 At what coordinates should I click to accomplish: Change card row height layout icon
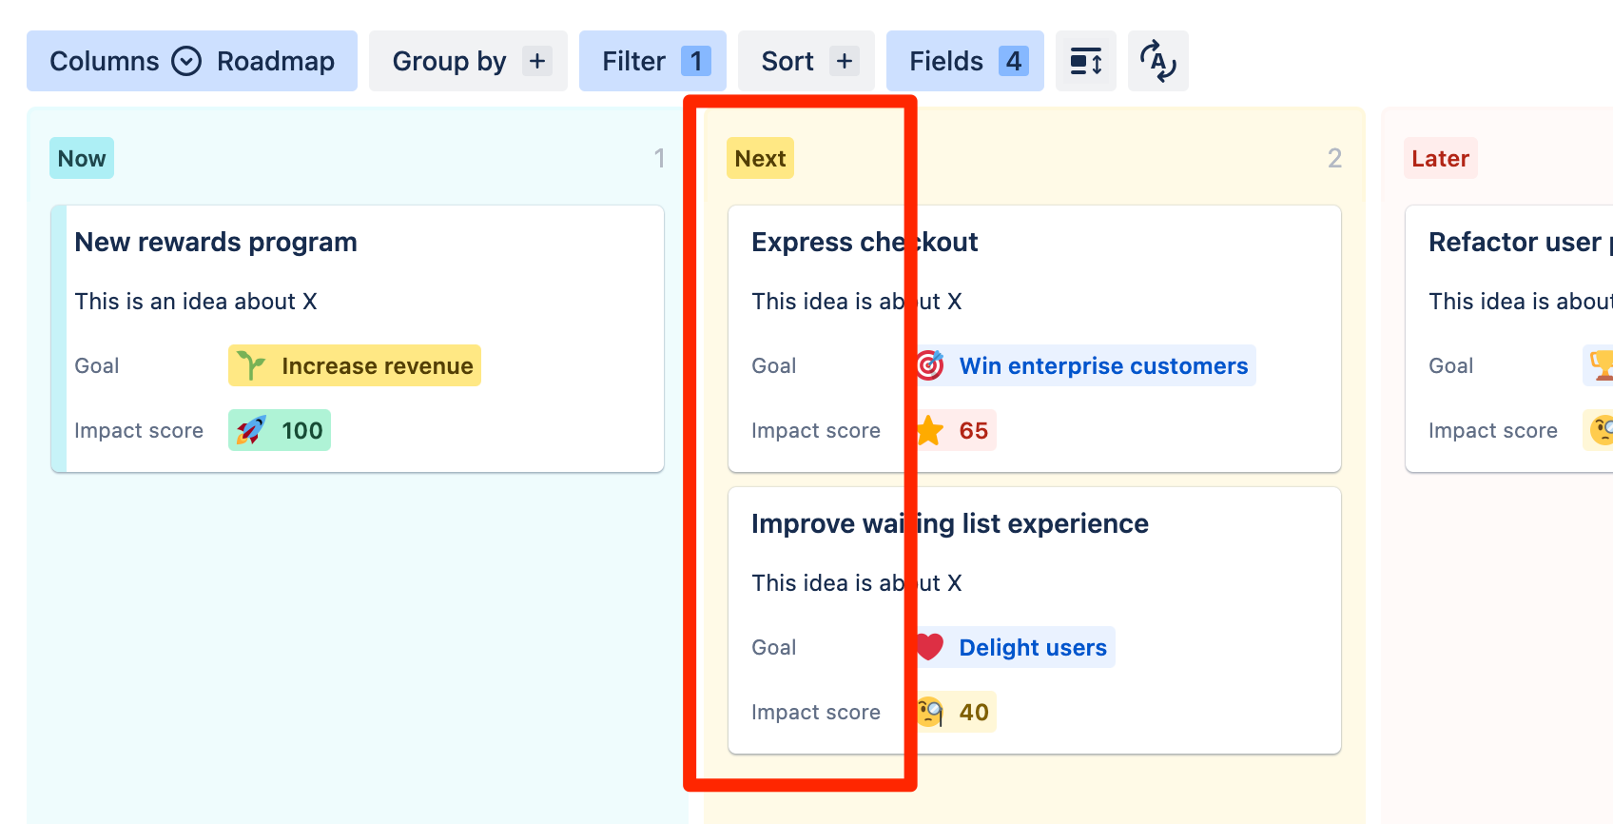pos(1086,61)
